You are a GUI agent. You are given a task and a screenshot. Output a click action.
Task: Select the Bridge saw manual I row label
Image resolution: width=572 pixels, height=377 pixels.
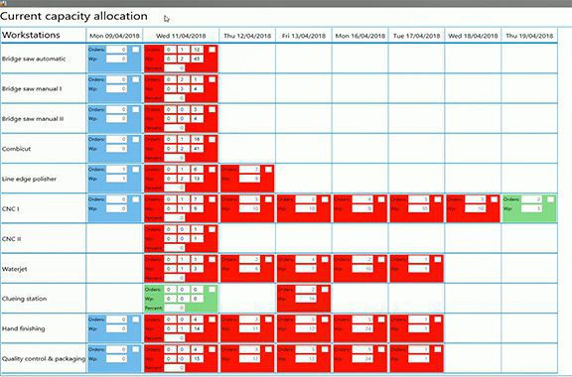tap(32, 88)
